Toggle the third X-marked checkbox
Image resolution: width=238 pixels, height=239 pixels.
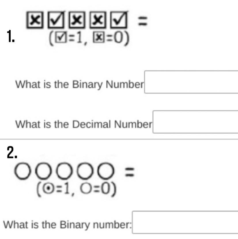[x=77, y=20]
